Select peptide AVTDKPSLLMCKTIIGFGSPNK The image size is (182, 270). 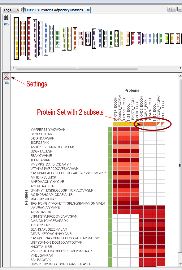click(52, 147)
